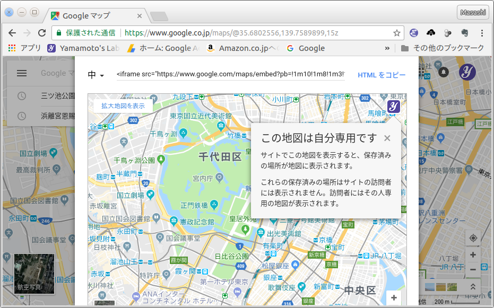This screenshot has width=494, height=308.
Task: Click the 特許庁 map pin
Action: 167,275
